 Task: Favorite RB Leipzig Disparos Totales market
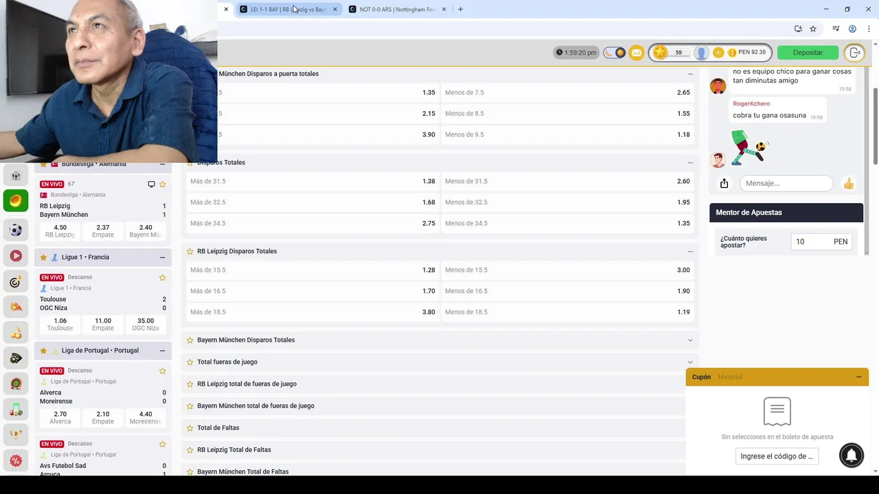(x=190, y=251)
